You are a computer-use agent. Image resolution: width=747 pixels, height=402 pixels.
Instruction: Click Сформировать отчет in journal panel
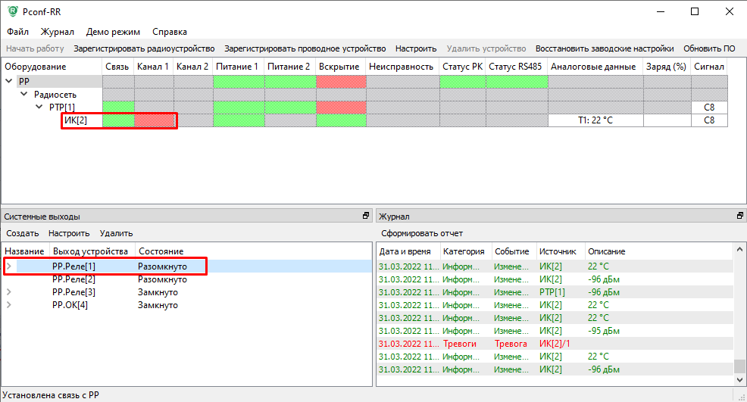(422, 233)
